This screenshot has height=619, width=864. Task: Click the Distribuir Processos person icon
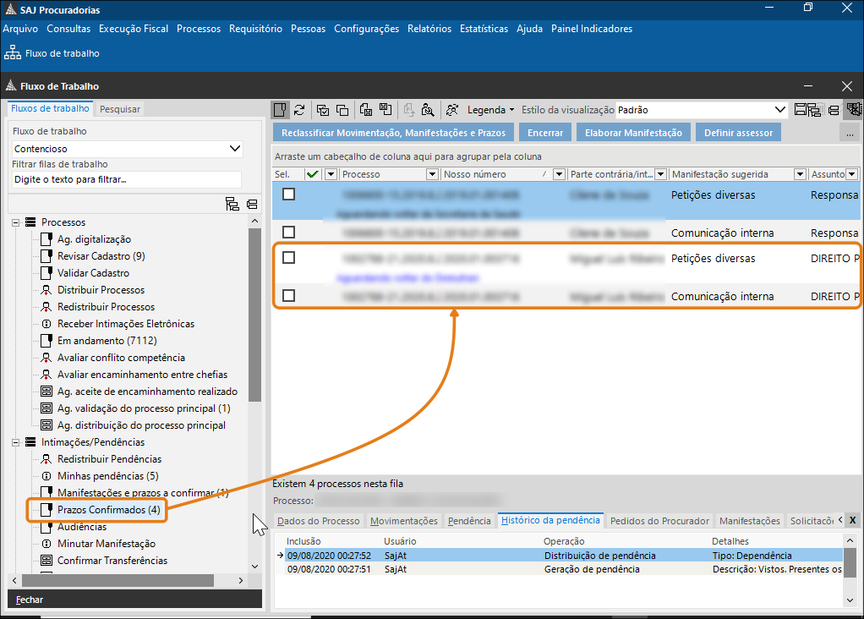(x=46, y=290)
